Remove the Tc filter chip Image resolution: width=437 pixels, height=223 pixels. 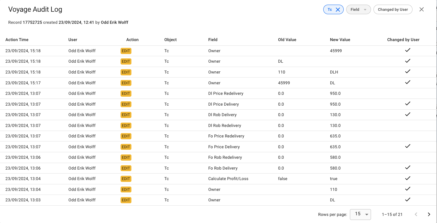coord(338,10)
